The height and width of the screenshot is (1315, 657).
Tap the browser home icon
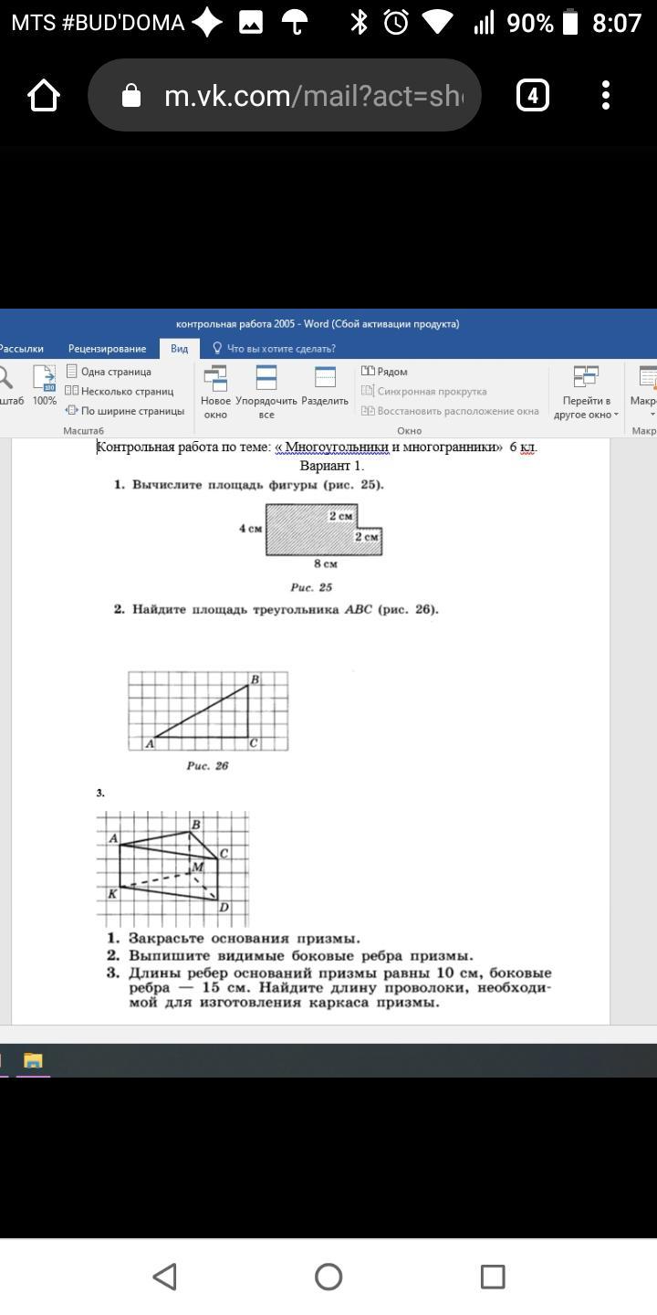(44, 95)
